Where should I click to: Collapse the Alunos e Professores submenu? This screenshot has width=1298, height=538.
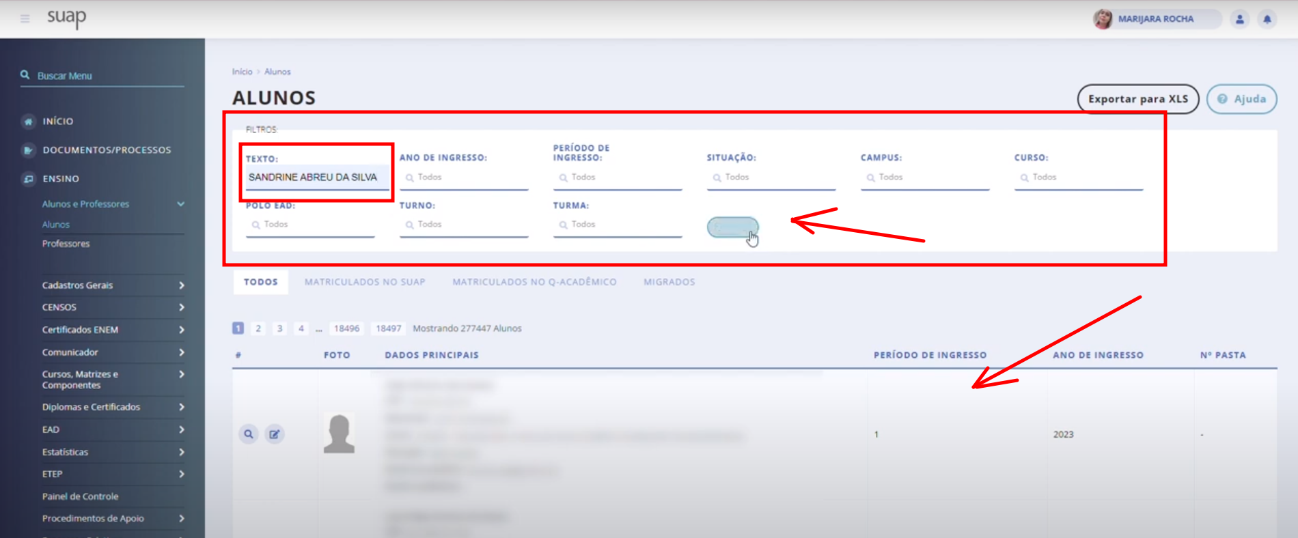pos(113,204)
